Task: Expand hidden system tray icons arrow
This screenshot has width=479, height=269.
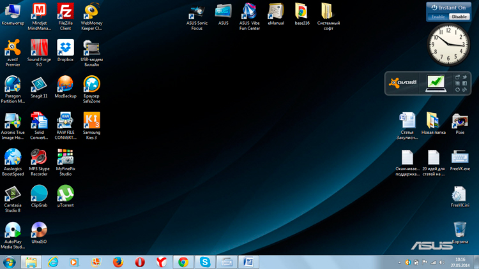Action: [x=400, y=262]
